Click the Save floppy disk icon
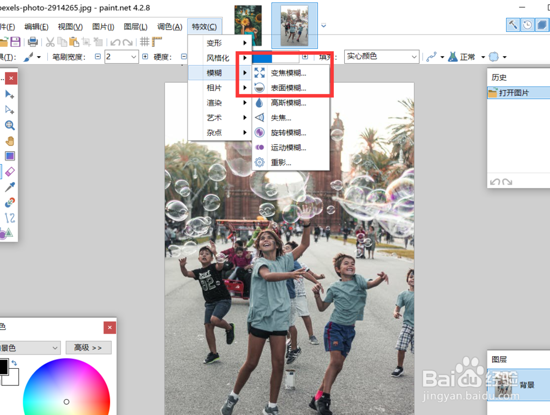The width and height of the screenshot is (550, 415). [15, 42]
